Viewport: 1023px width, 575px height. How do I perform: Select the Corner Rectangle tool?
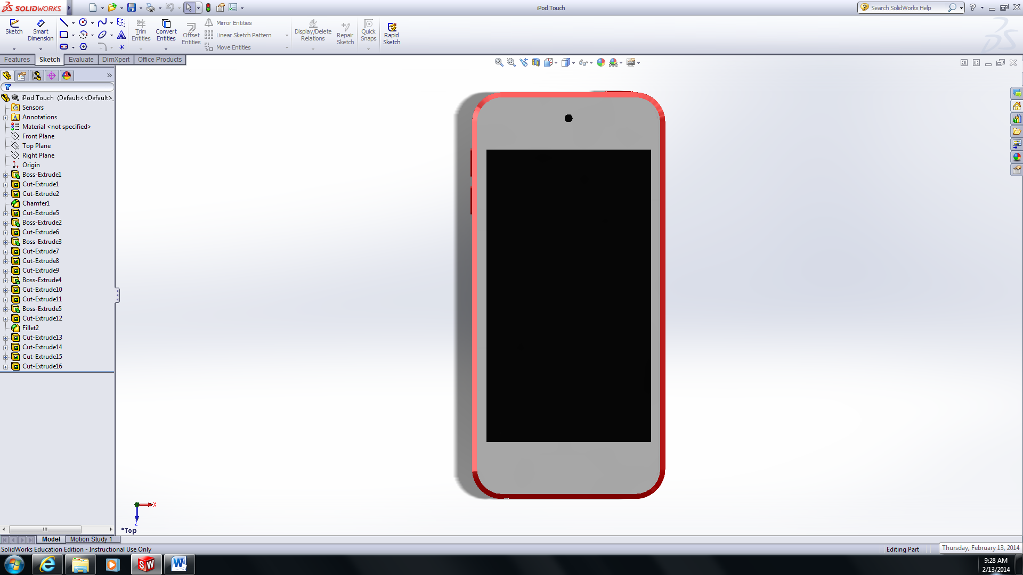(x=64, y=35)
